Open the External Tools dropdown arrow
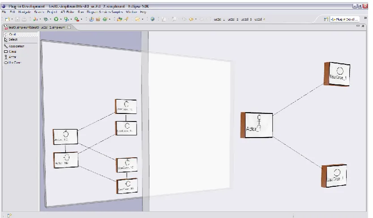Viewport: 373px width, 218px height. tap(81, 20)
